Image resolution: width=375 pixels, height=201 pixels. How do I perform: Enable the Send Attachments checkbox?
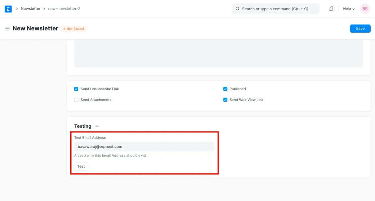76,100
